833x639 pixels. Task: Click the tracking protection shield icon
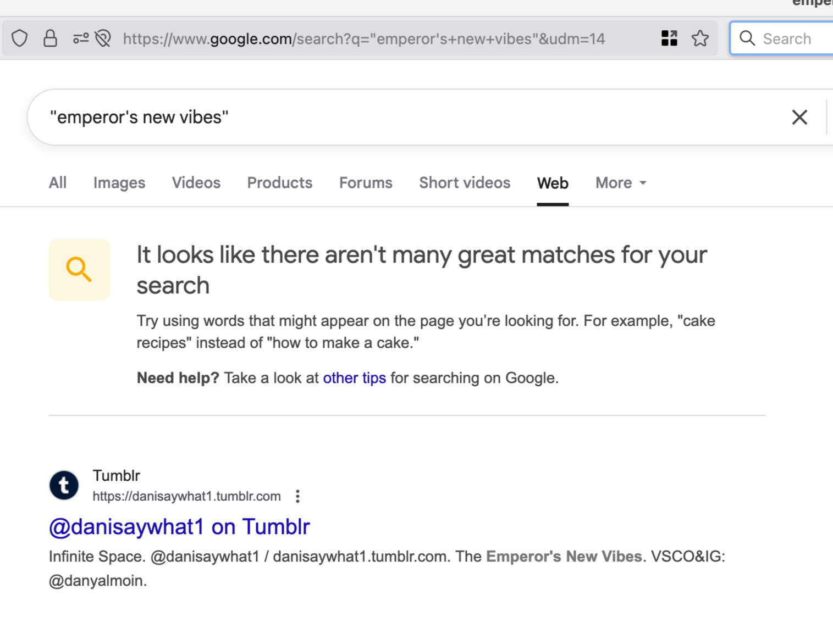tap(20, 38)
